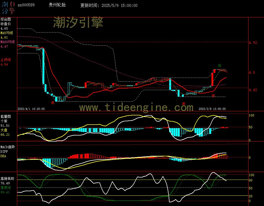The width and height of the screenshot is (264, 206).
Task: Click end date 2025/5/9 15:00:00 under main chart
Action: click(212, 109)
